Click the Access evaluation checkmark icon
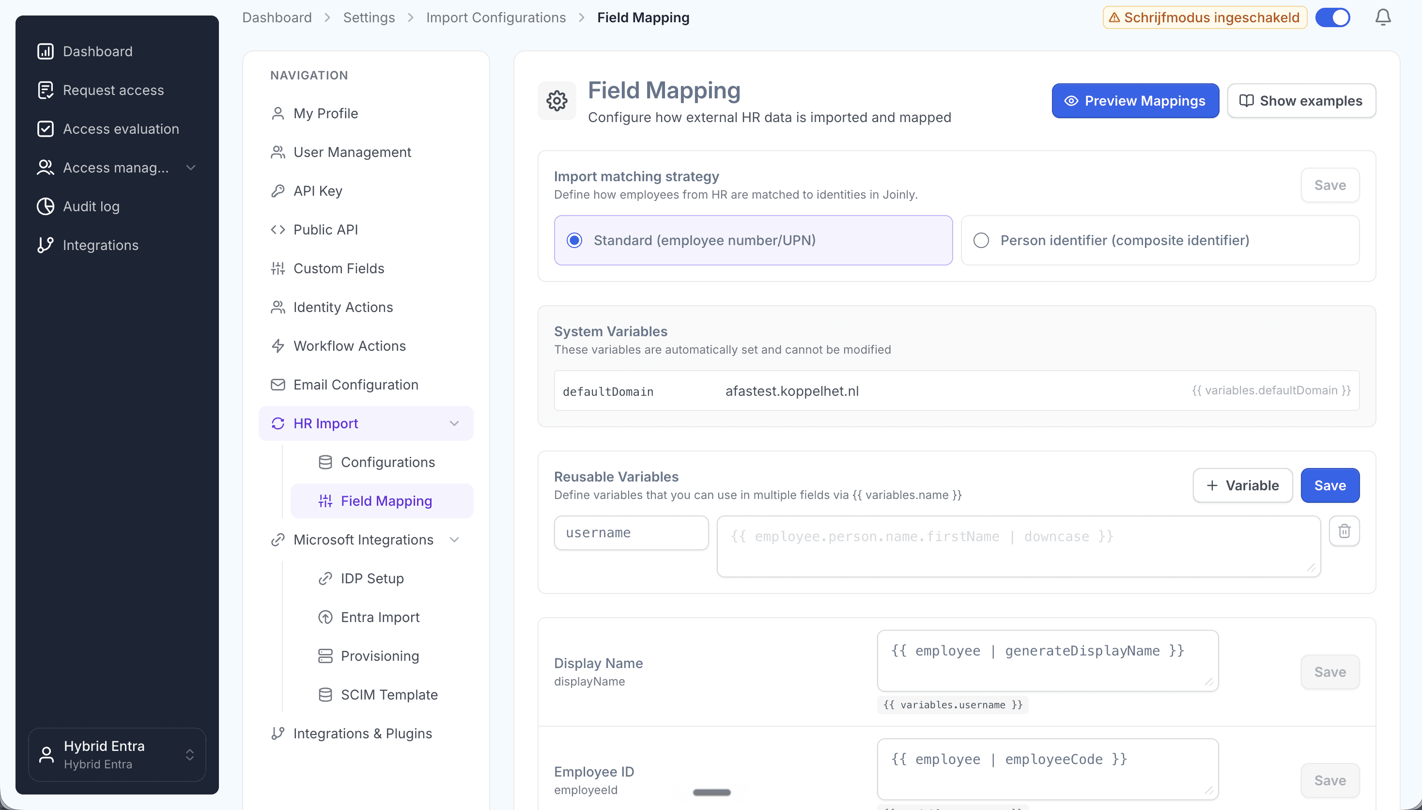The image size is (1422, 810). 45,128
